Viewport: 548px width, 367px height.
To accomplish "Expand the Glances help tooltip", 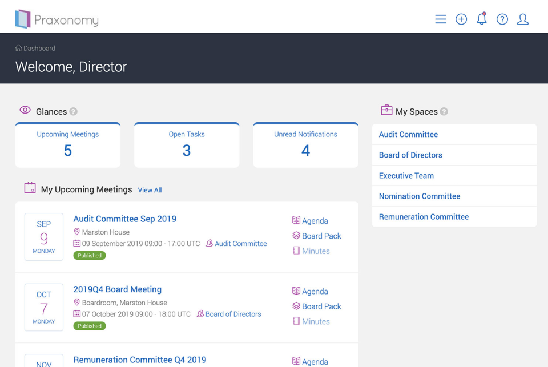I will 74,112.
